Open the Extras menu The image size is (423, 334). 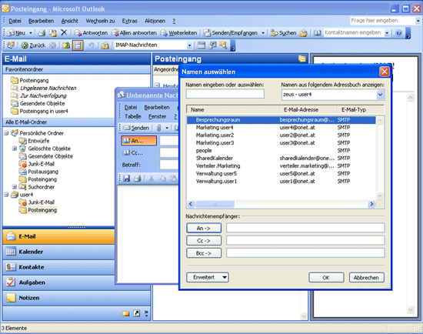point(129,21)
